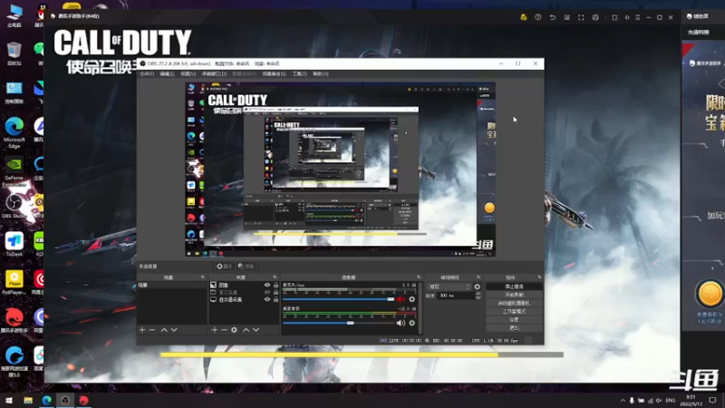Screen dimensions: 725x408
Task: Pop out the Scene Transitions dock icon
Action: tap(478, 277)
